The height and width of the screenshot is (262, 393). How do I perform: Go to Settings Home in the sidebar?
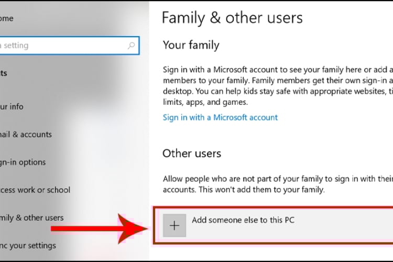(7, 18)
